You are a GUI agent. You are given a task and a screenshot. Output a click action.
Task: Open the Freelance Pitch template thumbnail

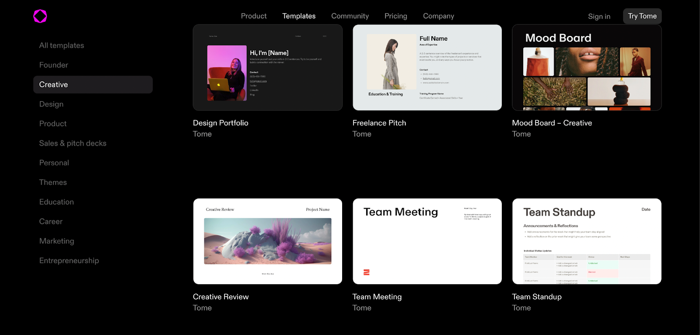click(427, 67)
